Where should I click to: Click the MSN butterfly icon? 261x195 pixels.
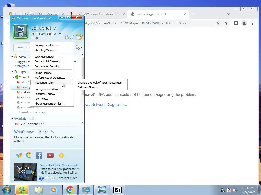19,156
